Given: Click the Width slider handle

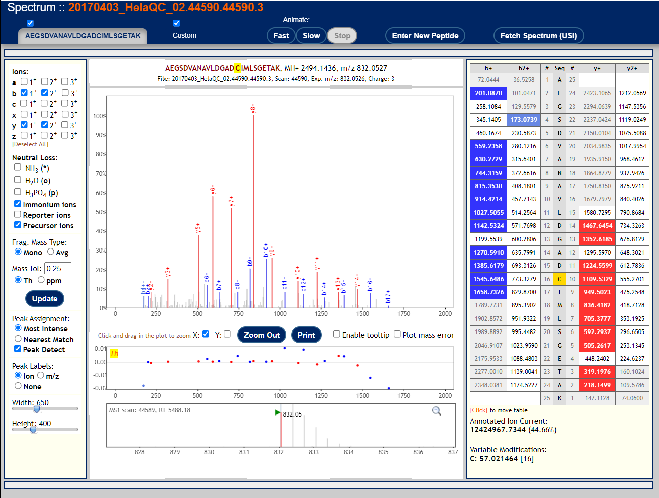Looking at the screenshot, I should (x=37, y=409).
